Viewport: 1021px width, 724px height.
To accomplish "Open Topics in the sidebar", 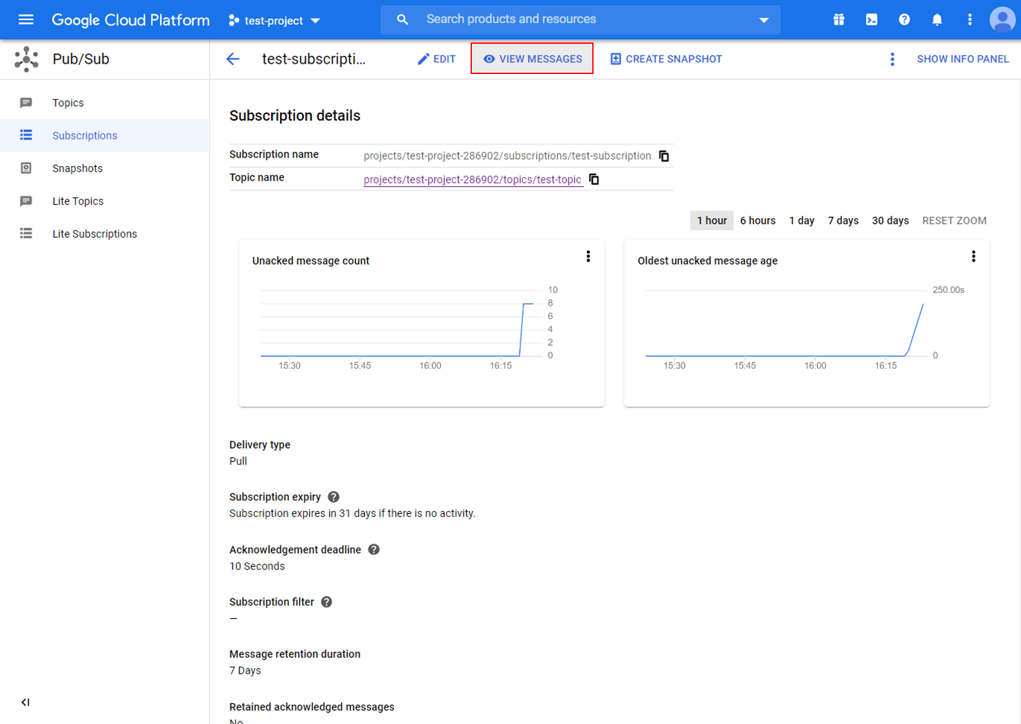I will click(x=104, y=103).
